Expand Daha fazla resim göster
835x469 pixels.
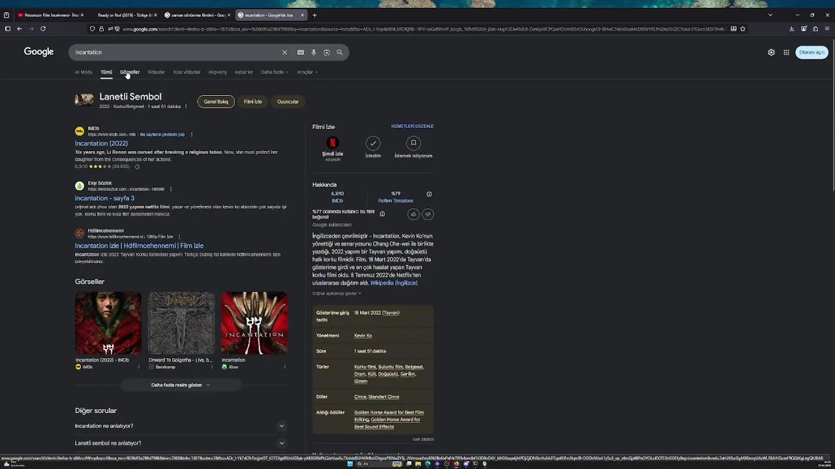(x=181, y=385)
